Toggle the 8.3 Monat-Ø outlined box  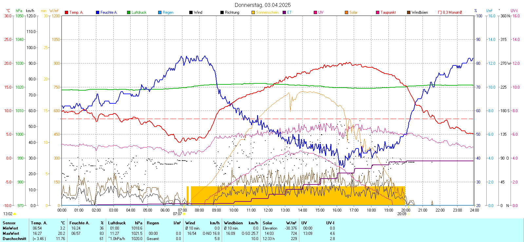(440, 12)
